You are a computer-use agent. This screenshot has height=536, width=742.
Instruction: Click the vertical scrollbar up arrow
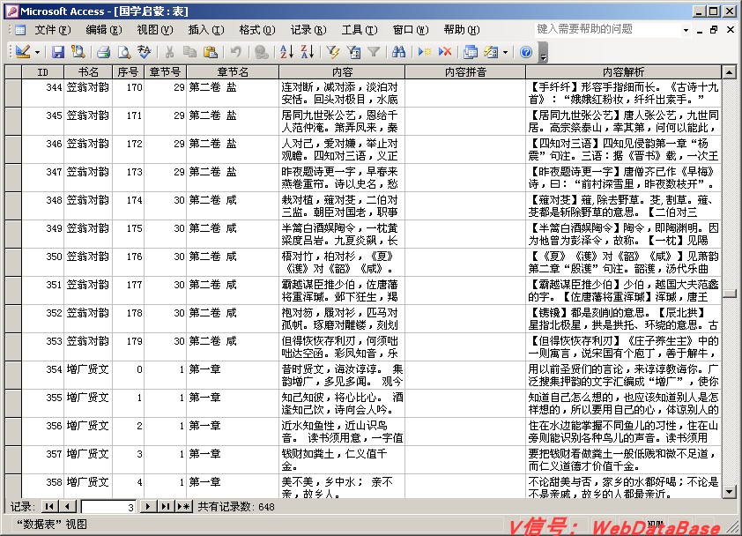(x=730, y=72)
